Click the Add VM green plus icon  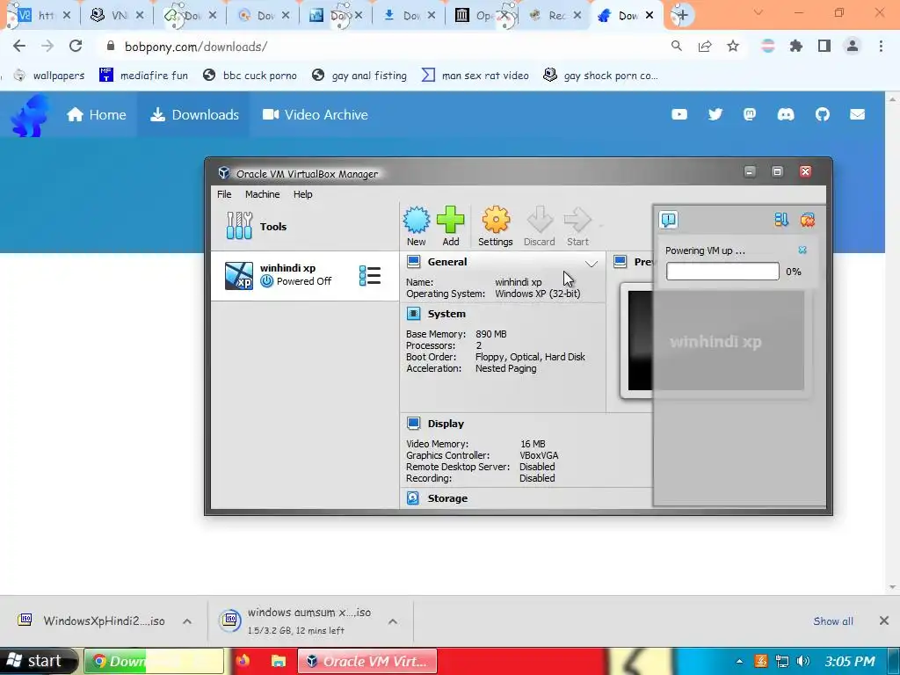pos(451,220)
